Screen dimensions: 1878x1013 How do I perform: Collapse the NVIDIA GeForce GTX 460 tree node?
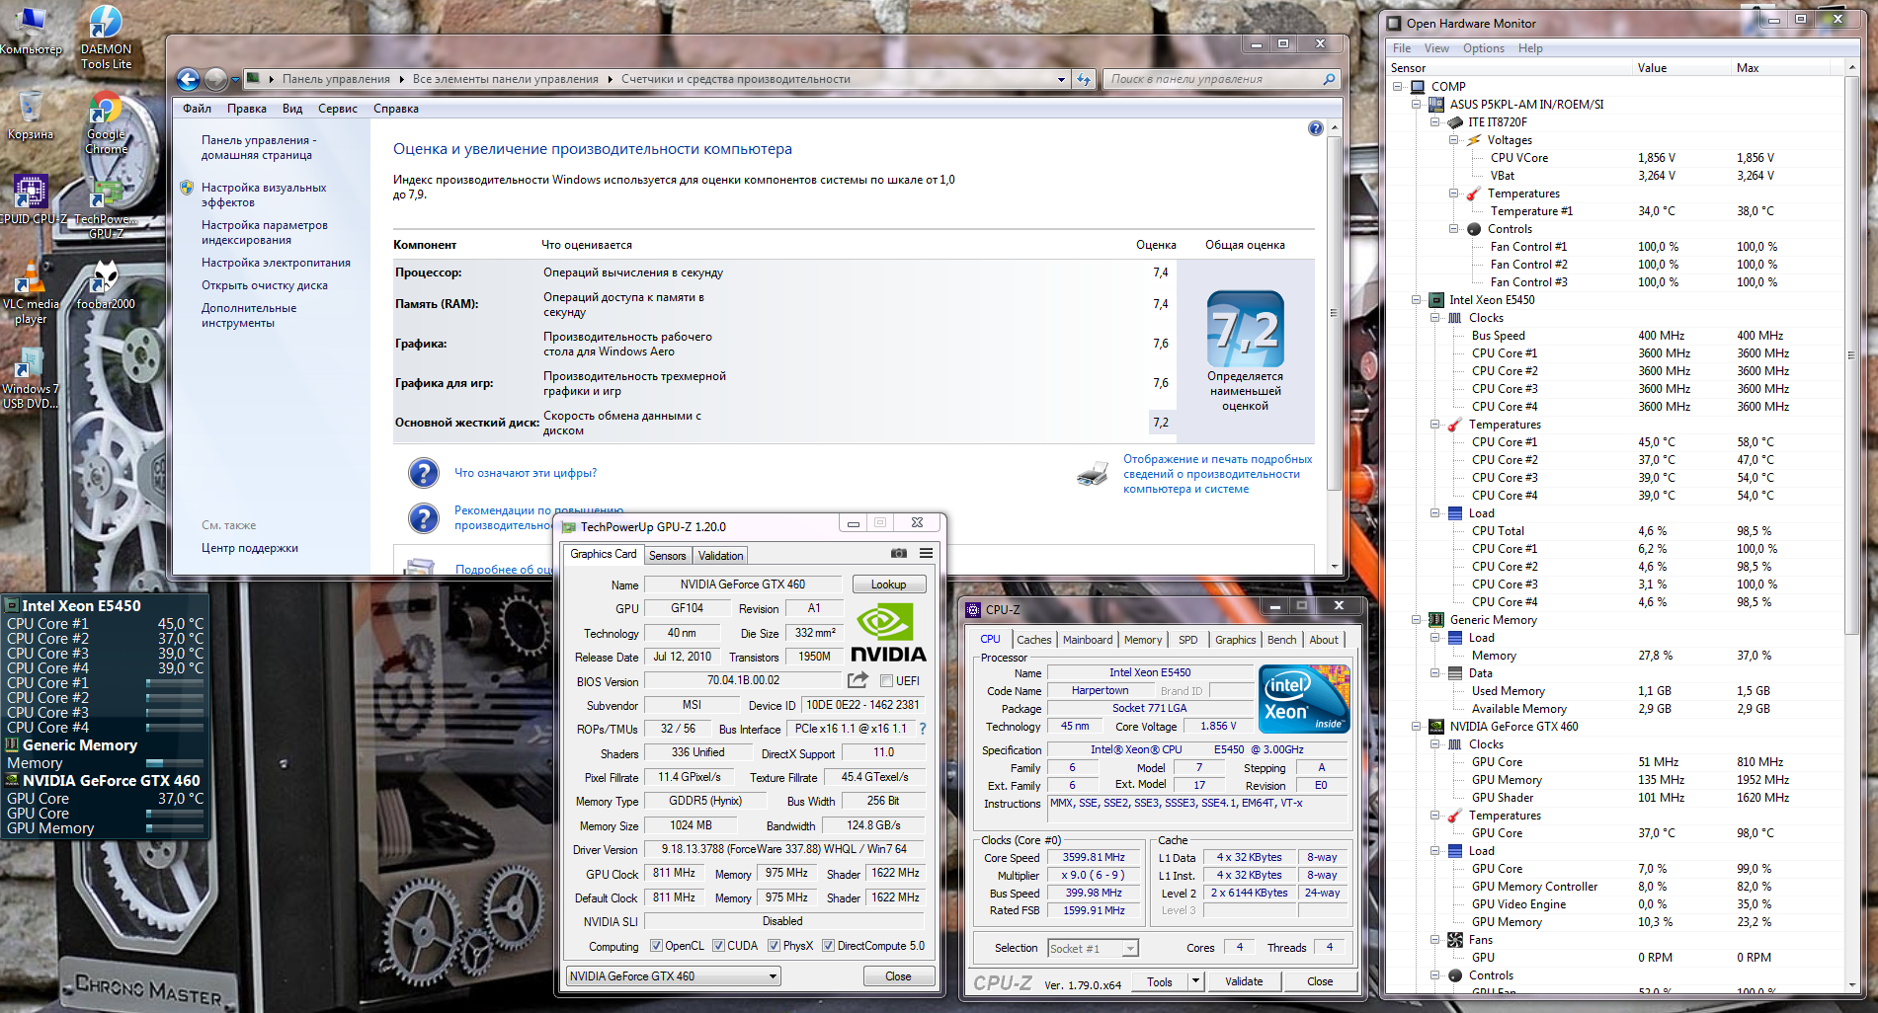click(x=1416, y=727)
